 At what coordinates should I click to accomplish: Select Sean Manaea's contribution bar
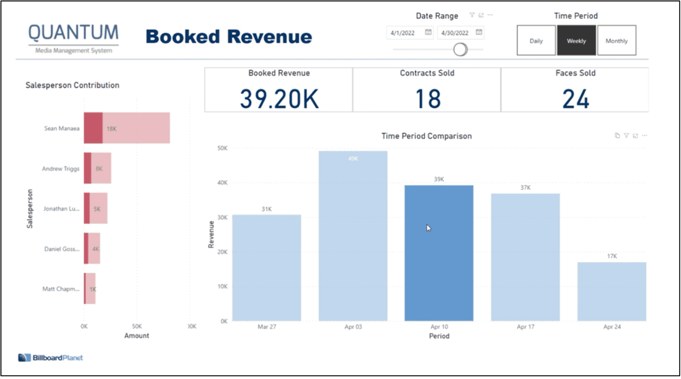(x=126, y=127)
